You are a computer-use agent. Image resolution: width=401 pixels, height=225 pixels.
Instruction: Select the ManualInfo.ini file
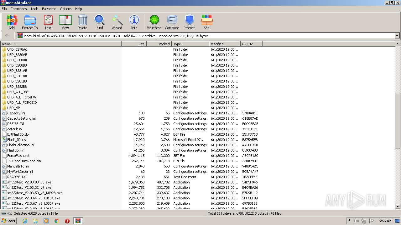(x=18, y=166)
